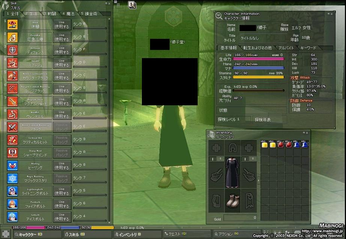
Task: Select the Windmill (ウィンドミル) skill icon
Action: pyautogui.click(x=12, y=114)
